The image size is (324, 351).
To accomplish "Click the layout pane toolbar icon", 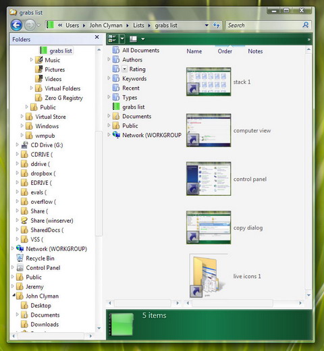I will tap(133, 39).
